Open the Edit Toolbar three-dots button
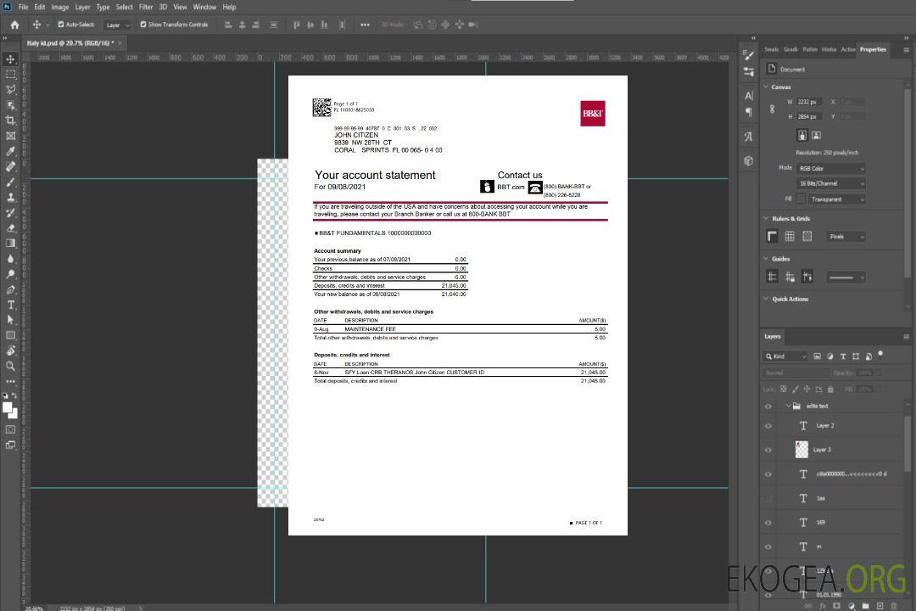916x611 pixels. (10, 381)
